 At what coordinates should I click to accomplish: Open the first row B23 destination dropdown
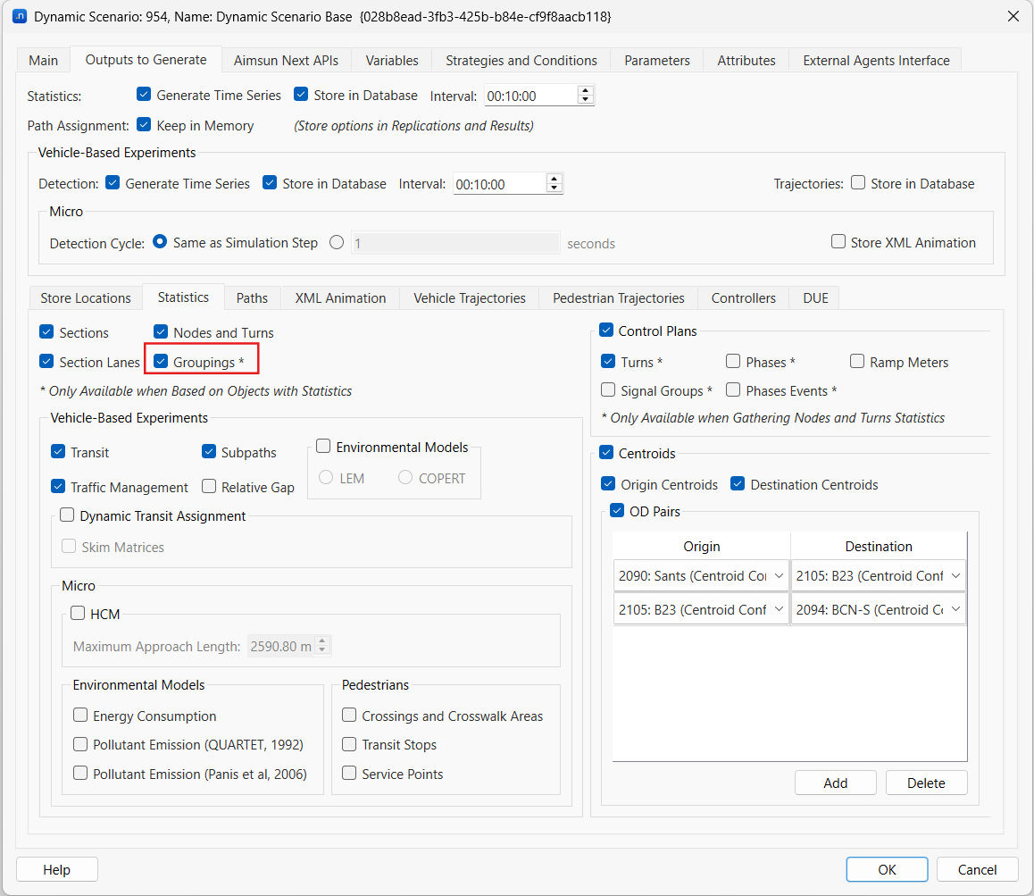click(x=878, y=576)
